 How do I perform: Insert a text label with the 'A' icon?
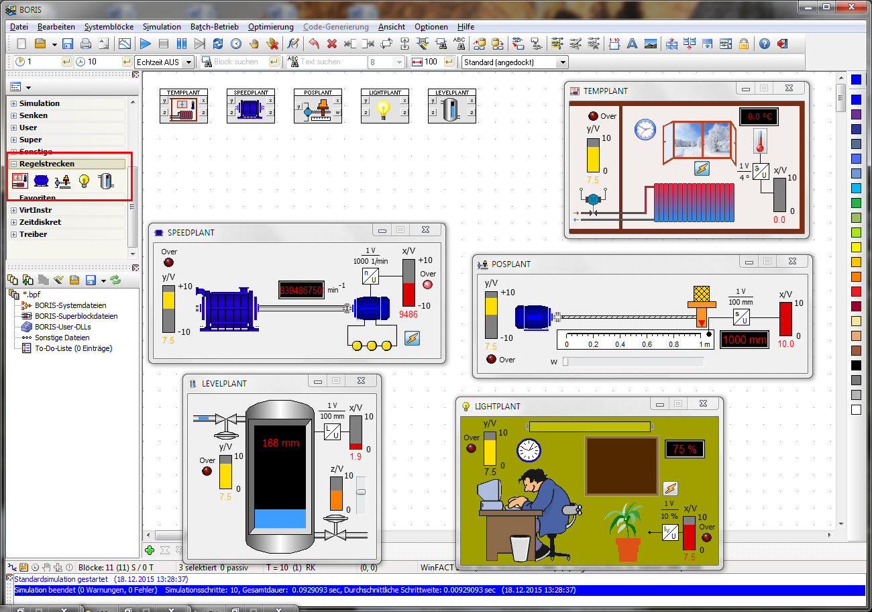click(632, 44)
